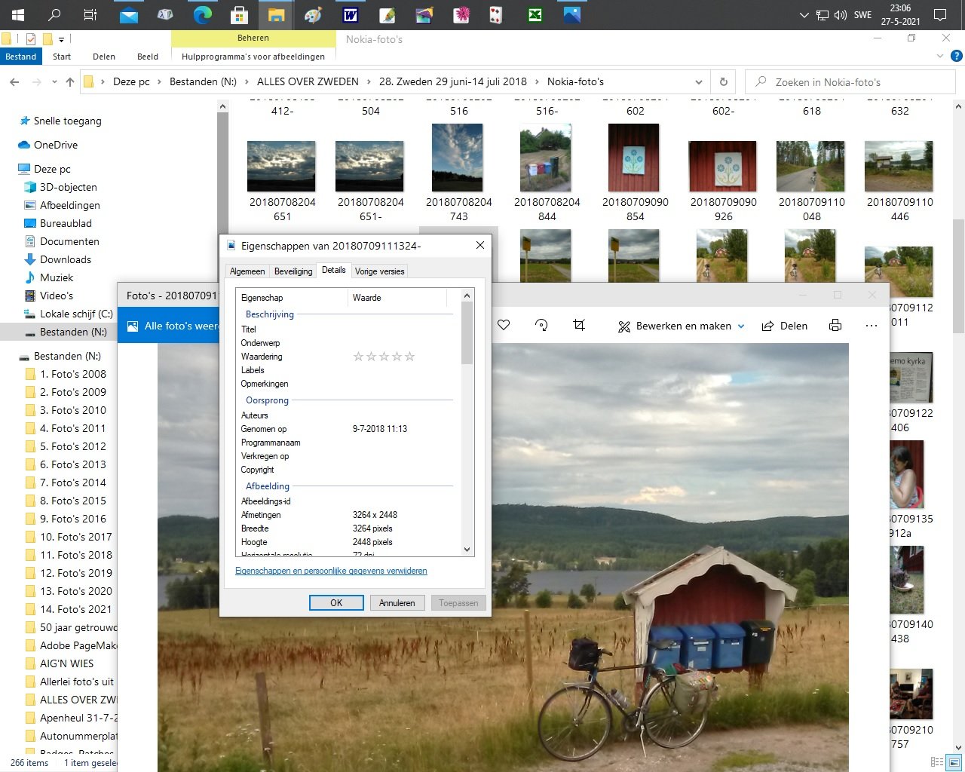Click the print icon in Photos
This screenshot has width=965, height=772.
835,326
